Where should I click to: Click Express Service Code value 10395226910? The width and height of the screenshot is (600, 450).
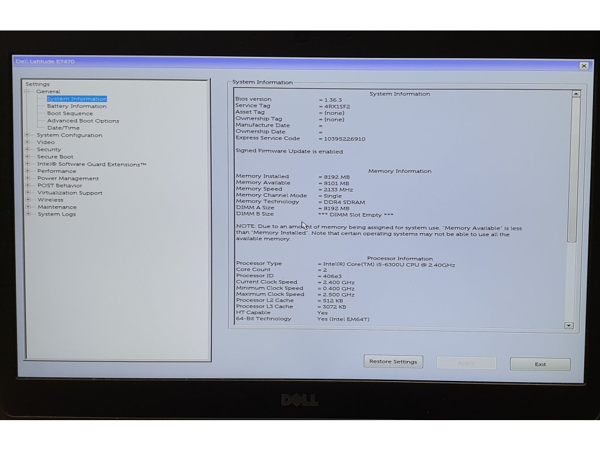point(345,139)
